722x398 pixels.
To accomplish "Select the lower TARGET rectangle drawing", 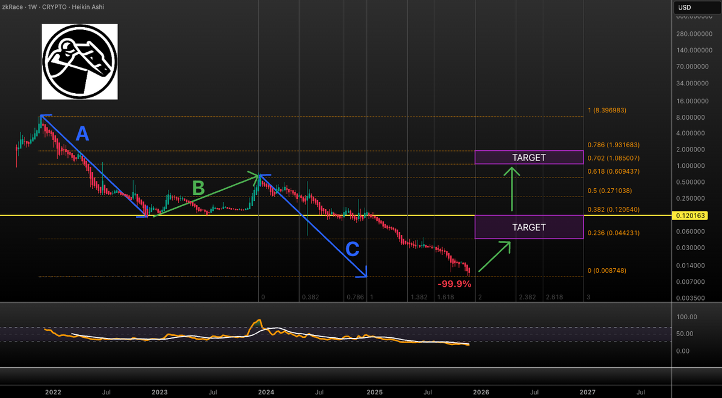I will click(x=529, y=227).
